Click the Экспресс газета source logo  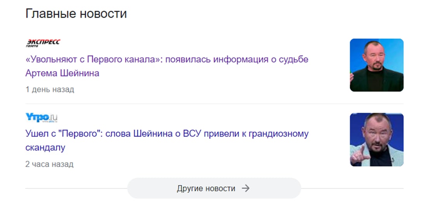point(43,43)
